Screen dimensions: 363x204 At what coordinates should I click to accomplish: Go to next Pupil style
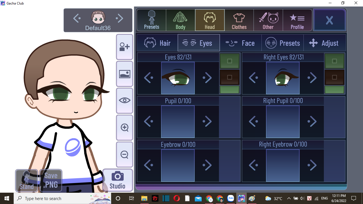coord(207,121)
